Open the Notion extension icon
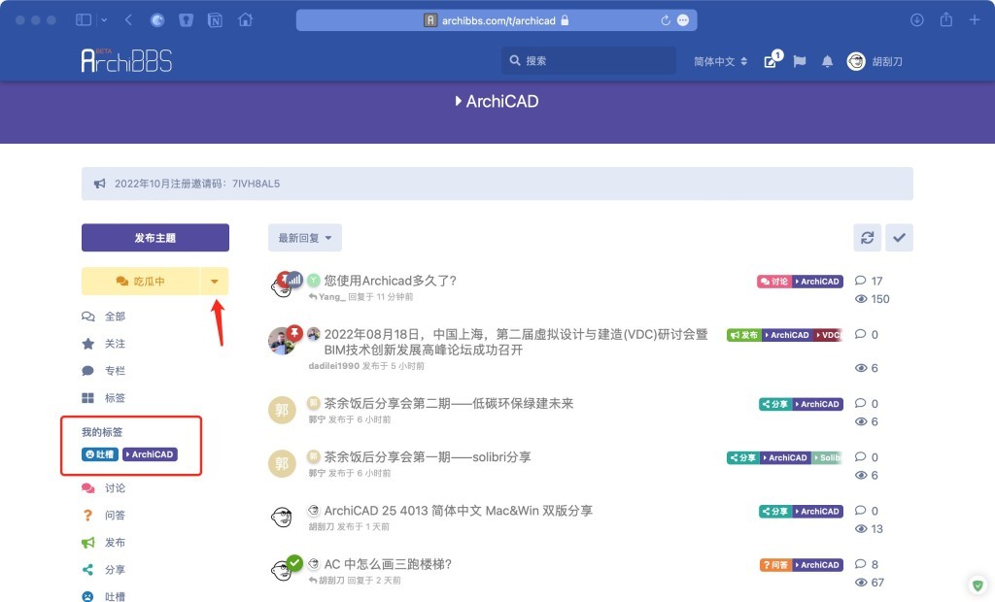 coord(215,20)
